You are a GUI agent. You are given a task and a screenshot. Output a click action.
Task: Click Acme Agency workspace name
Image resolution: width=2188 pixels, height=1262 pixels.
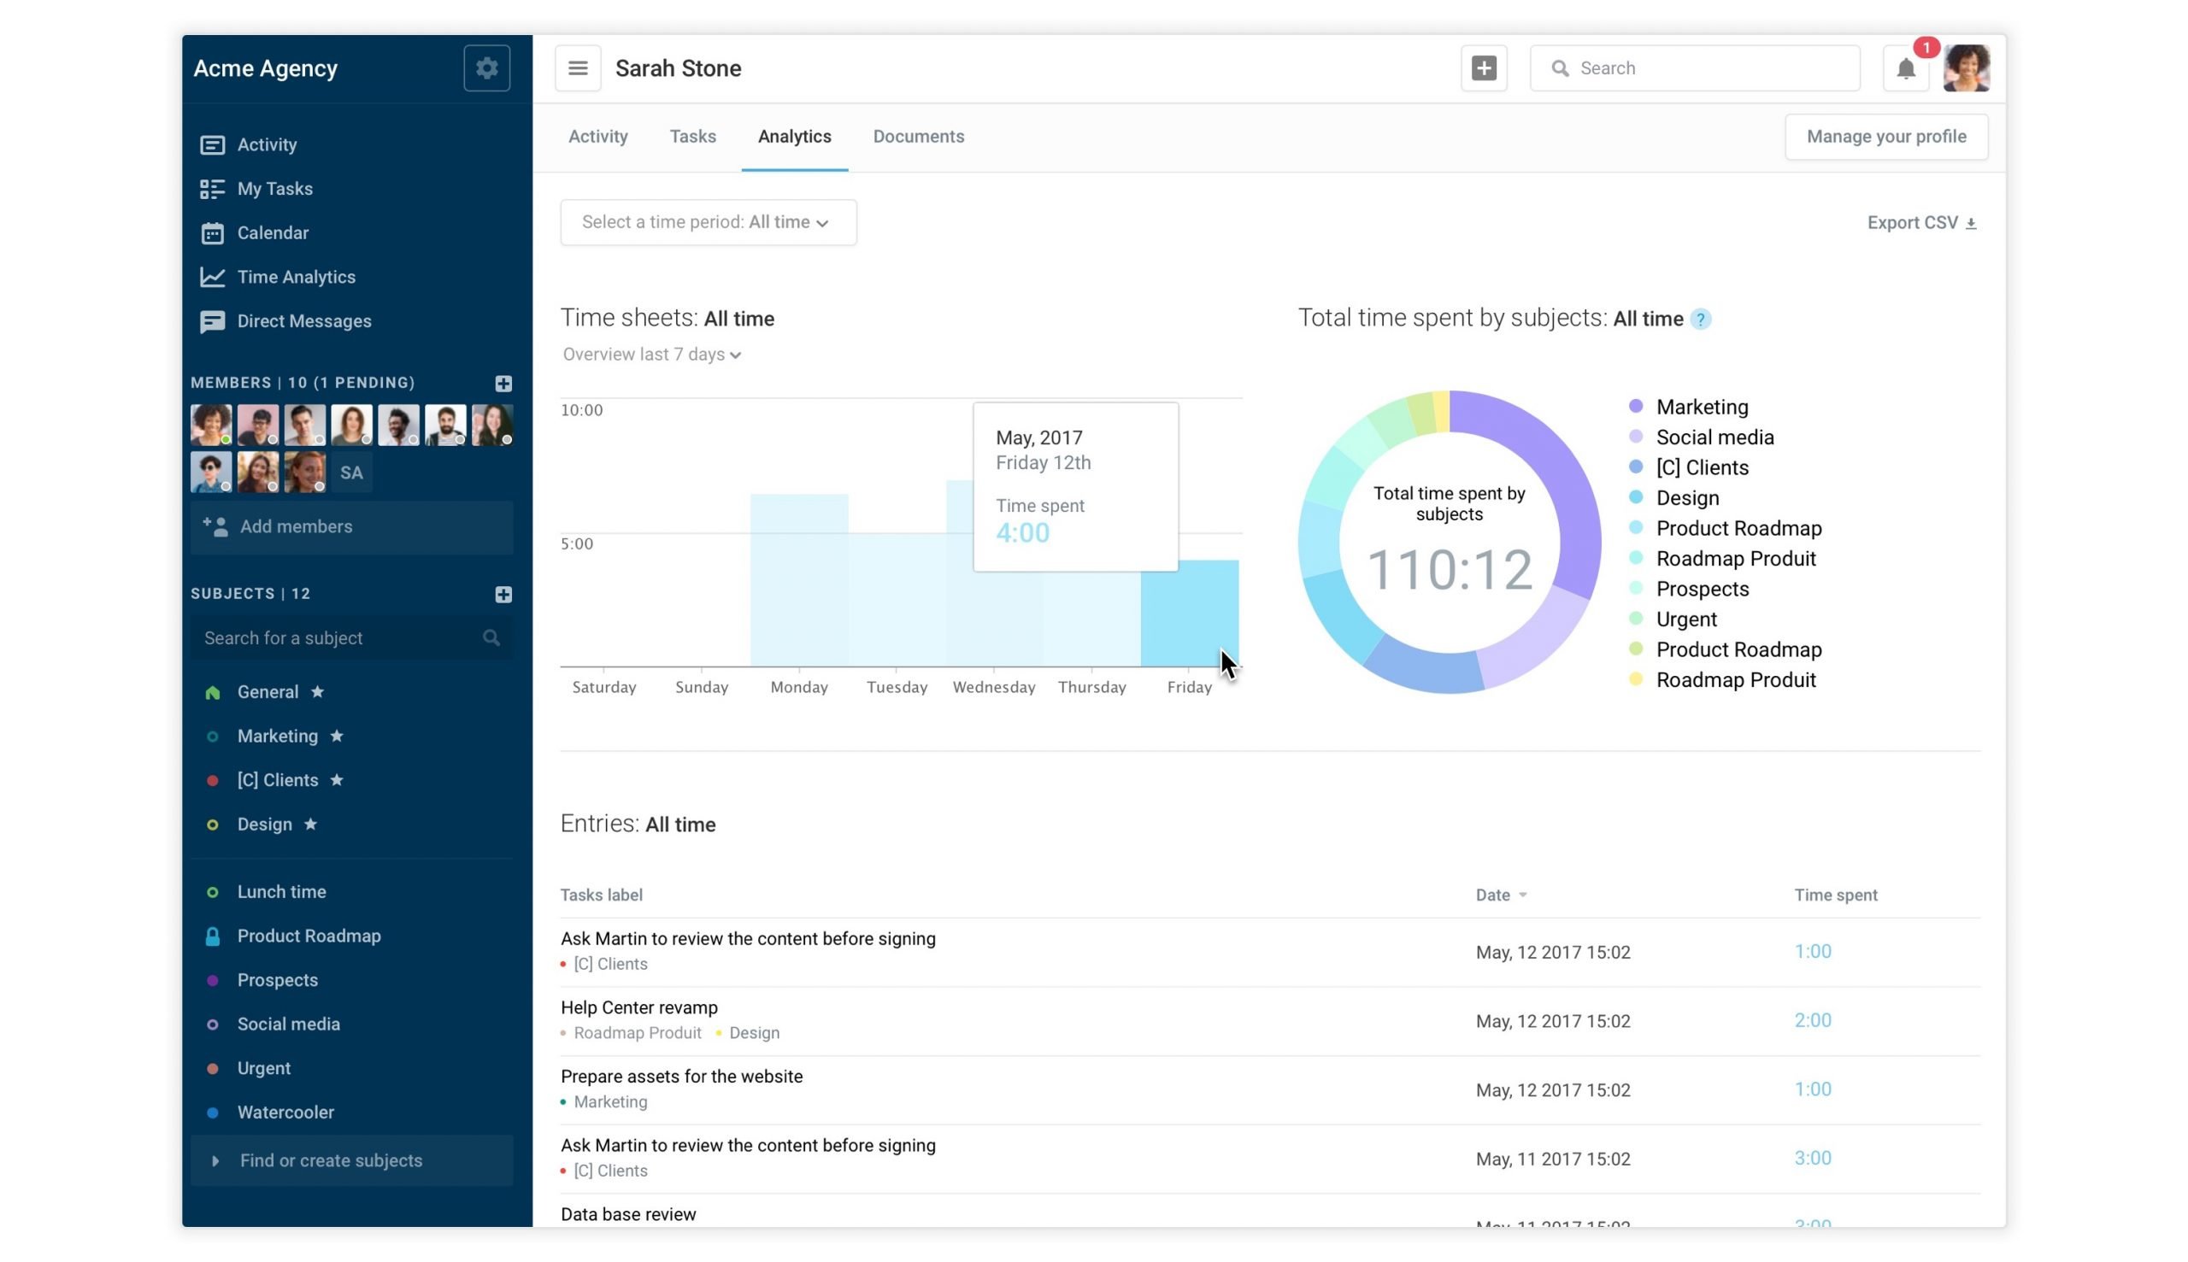click(265, 68)
